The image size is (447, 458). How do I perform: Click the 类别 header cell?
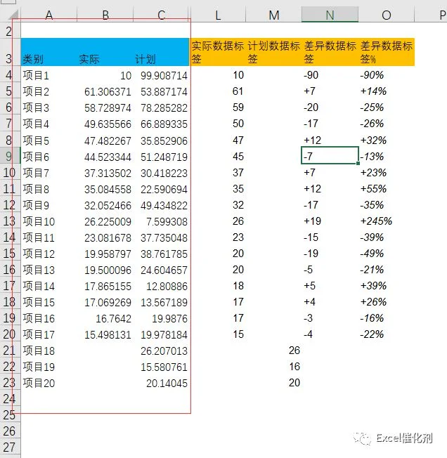[48, 52]
